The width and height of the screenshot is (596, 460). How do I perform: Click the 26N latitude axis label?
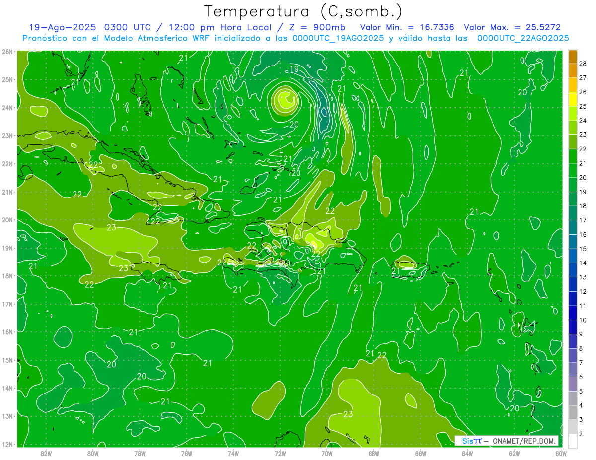click(7, 52)
